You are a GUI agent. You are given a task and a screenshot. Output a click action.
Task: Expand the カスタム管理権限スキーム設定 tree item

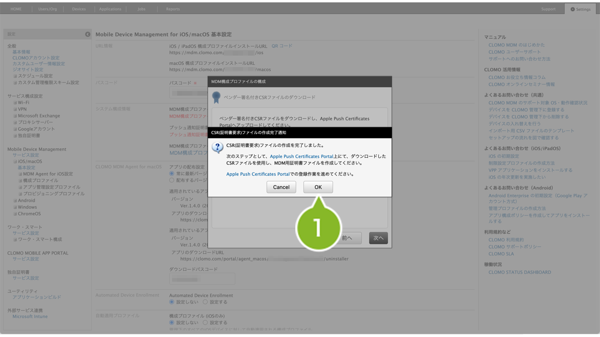tap(15, 83)
